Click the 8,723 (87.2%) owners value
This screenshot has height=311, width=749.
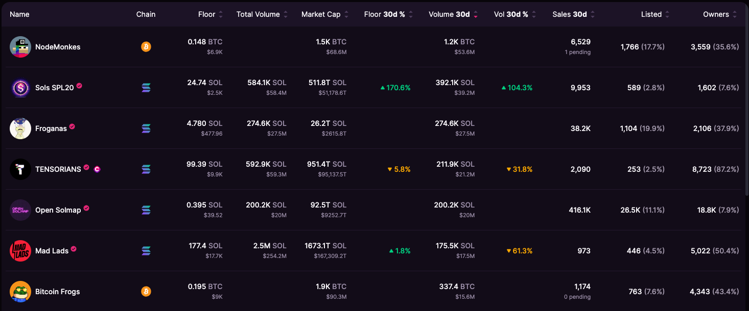pos(716,169)
